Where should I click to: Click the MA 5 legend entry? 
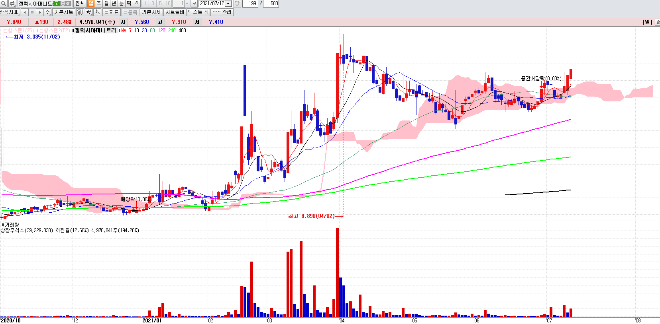(130, 31)
